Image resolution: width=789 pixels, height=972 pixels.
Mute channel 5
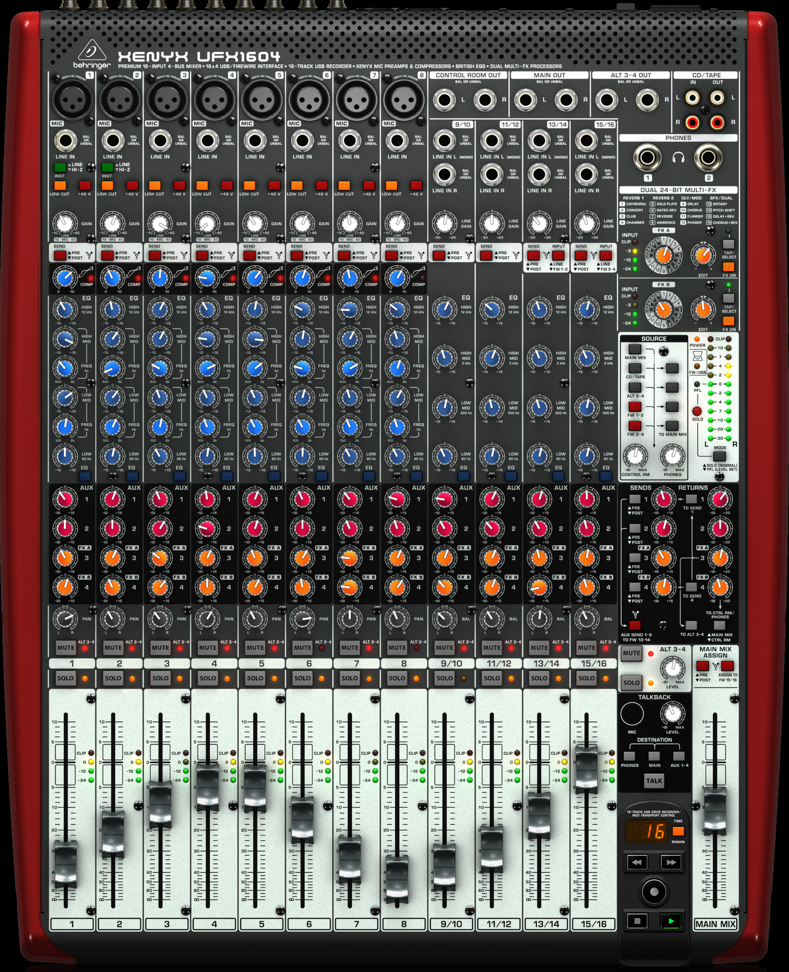[255, 648]
